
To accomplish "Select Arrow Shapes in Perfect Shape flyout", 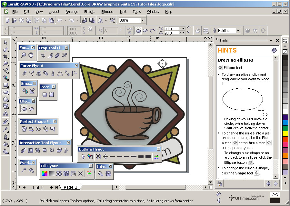I will point(31,129).
